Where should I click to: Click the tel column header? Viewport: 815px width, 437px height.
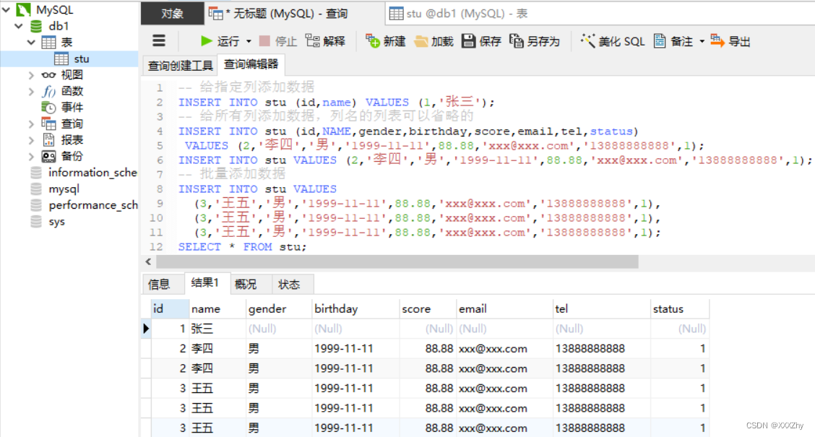601,308
